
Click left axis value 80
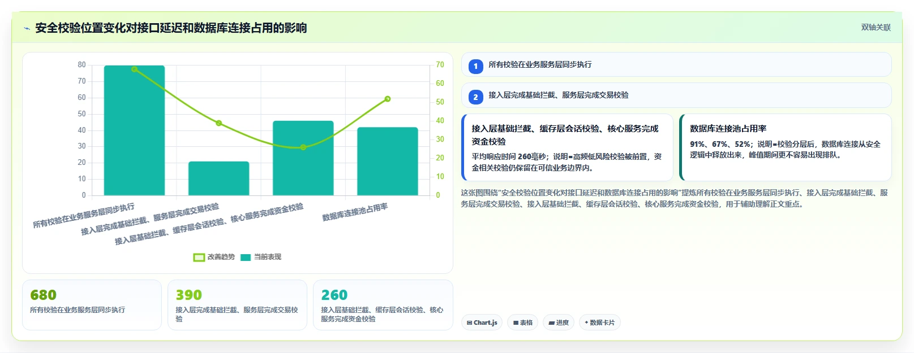82,65
